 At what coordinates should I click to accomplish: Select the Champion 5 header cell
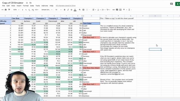click(78, 18)
